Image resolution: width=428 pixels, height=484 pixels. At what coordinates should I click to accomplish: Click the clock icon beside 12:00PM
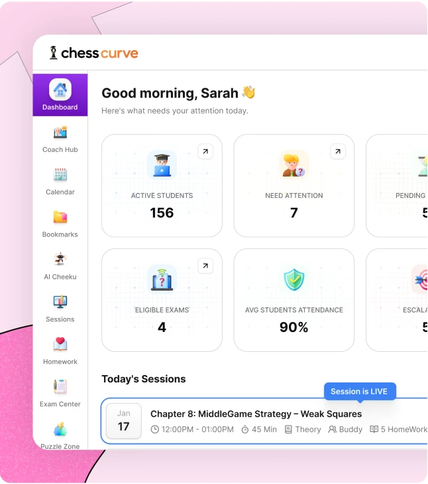pos(154,430)
